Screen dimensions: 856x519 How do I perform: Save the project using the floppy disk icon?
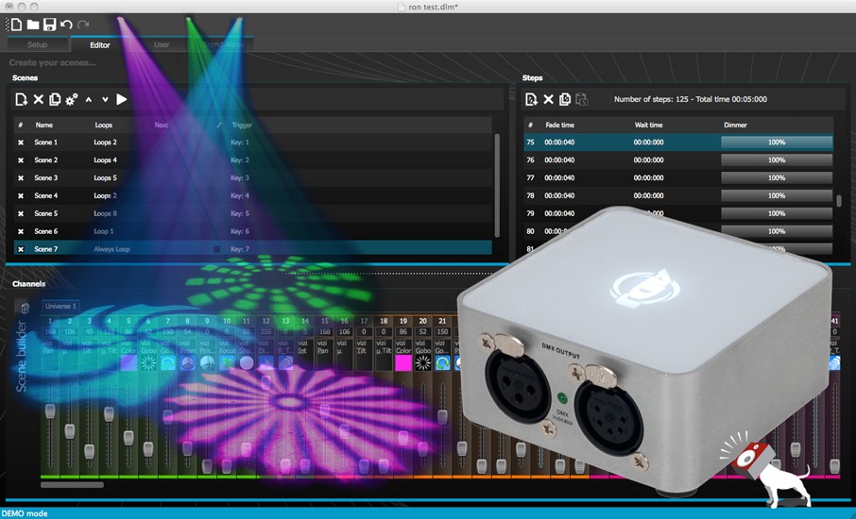(49, 24)
